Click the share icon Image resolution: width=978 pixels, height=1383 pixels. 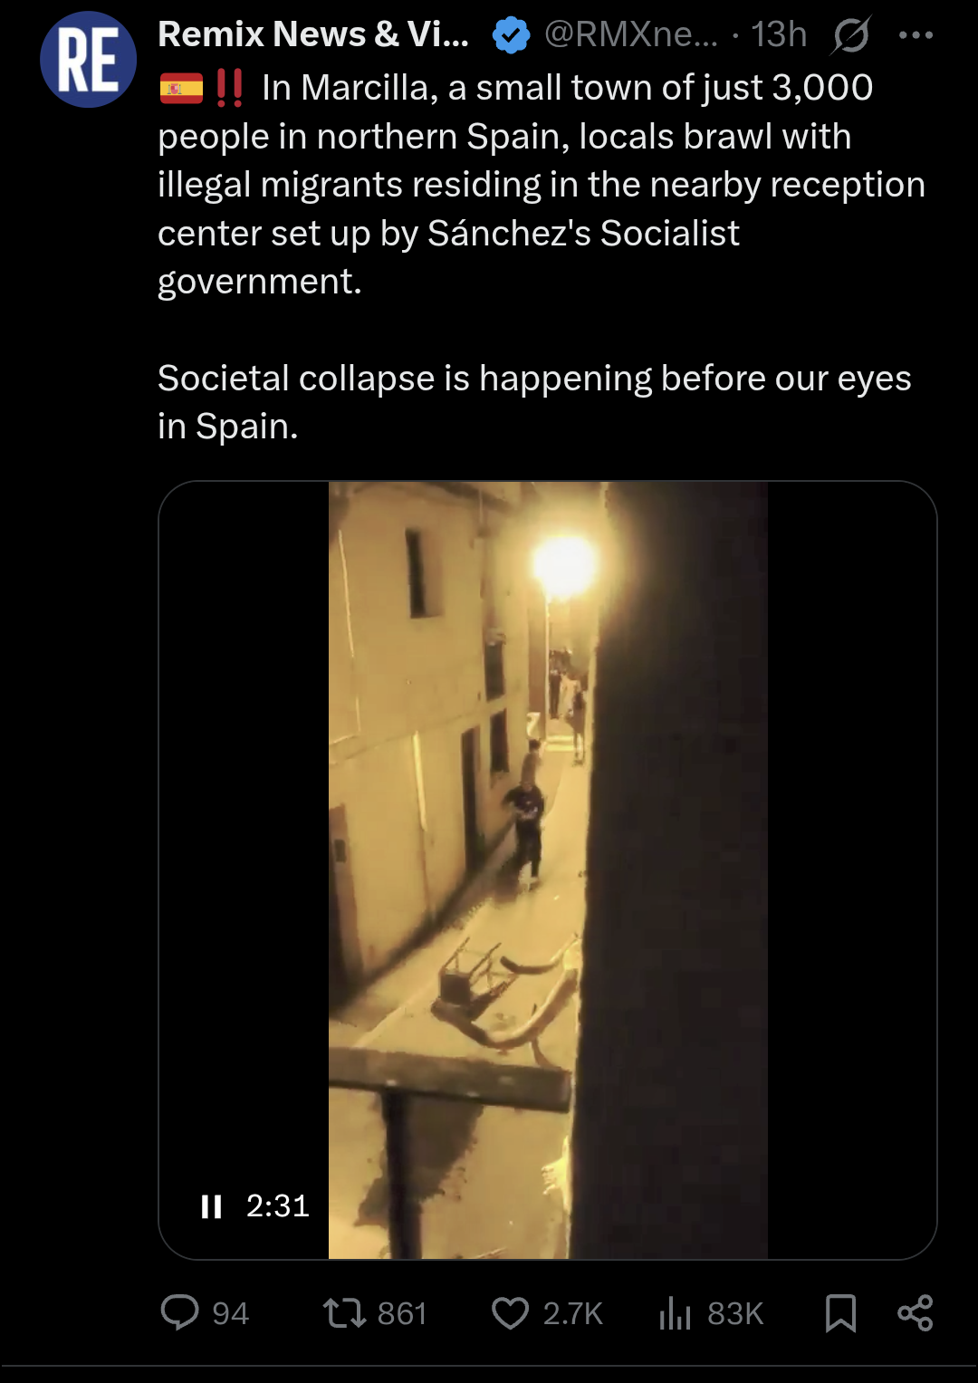pyautogui.click(x=915, y=1312)
